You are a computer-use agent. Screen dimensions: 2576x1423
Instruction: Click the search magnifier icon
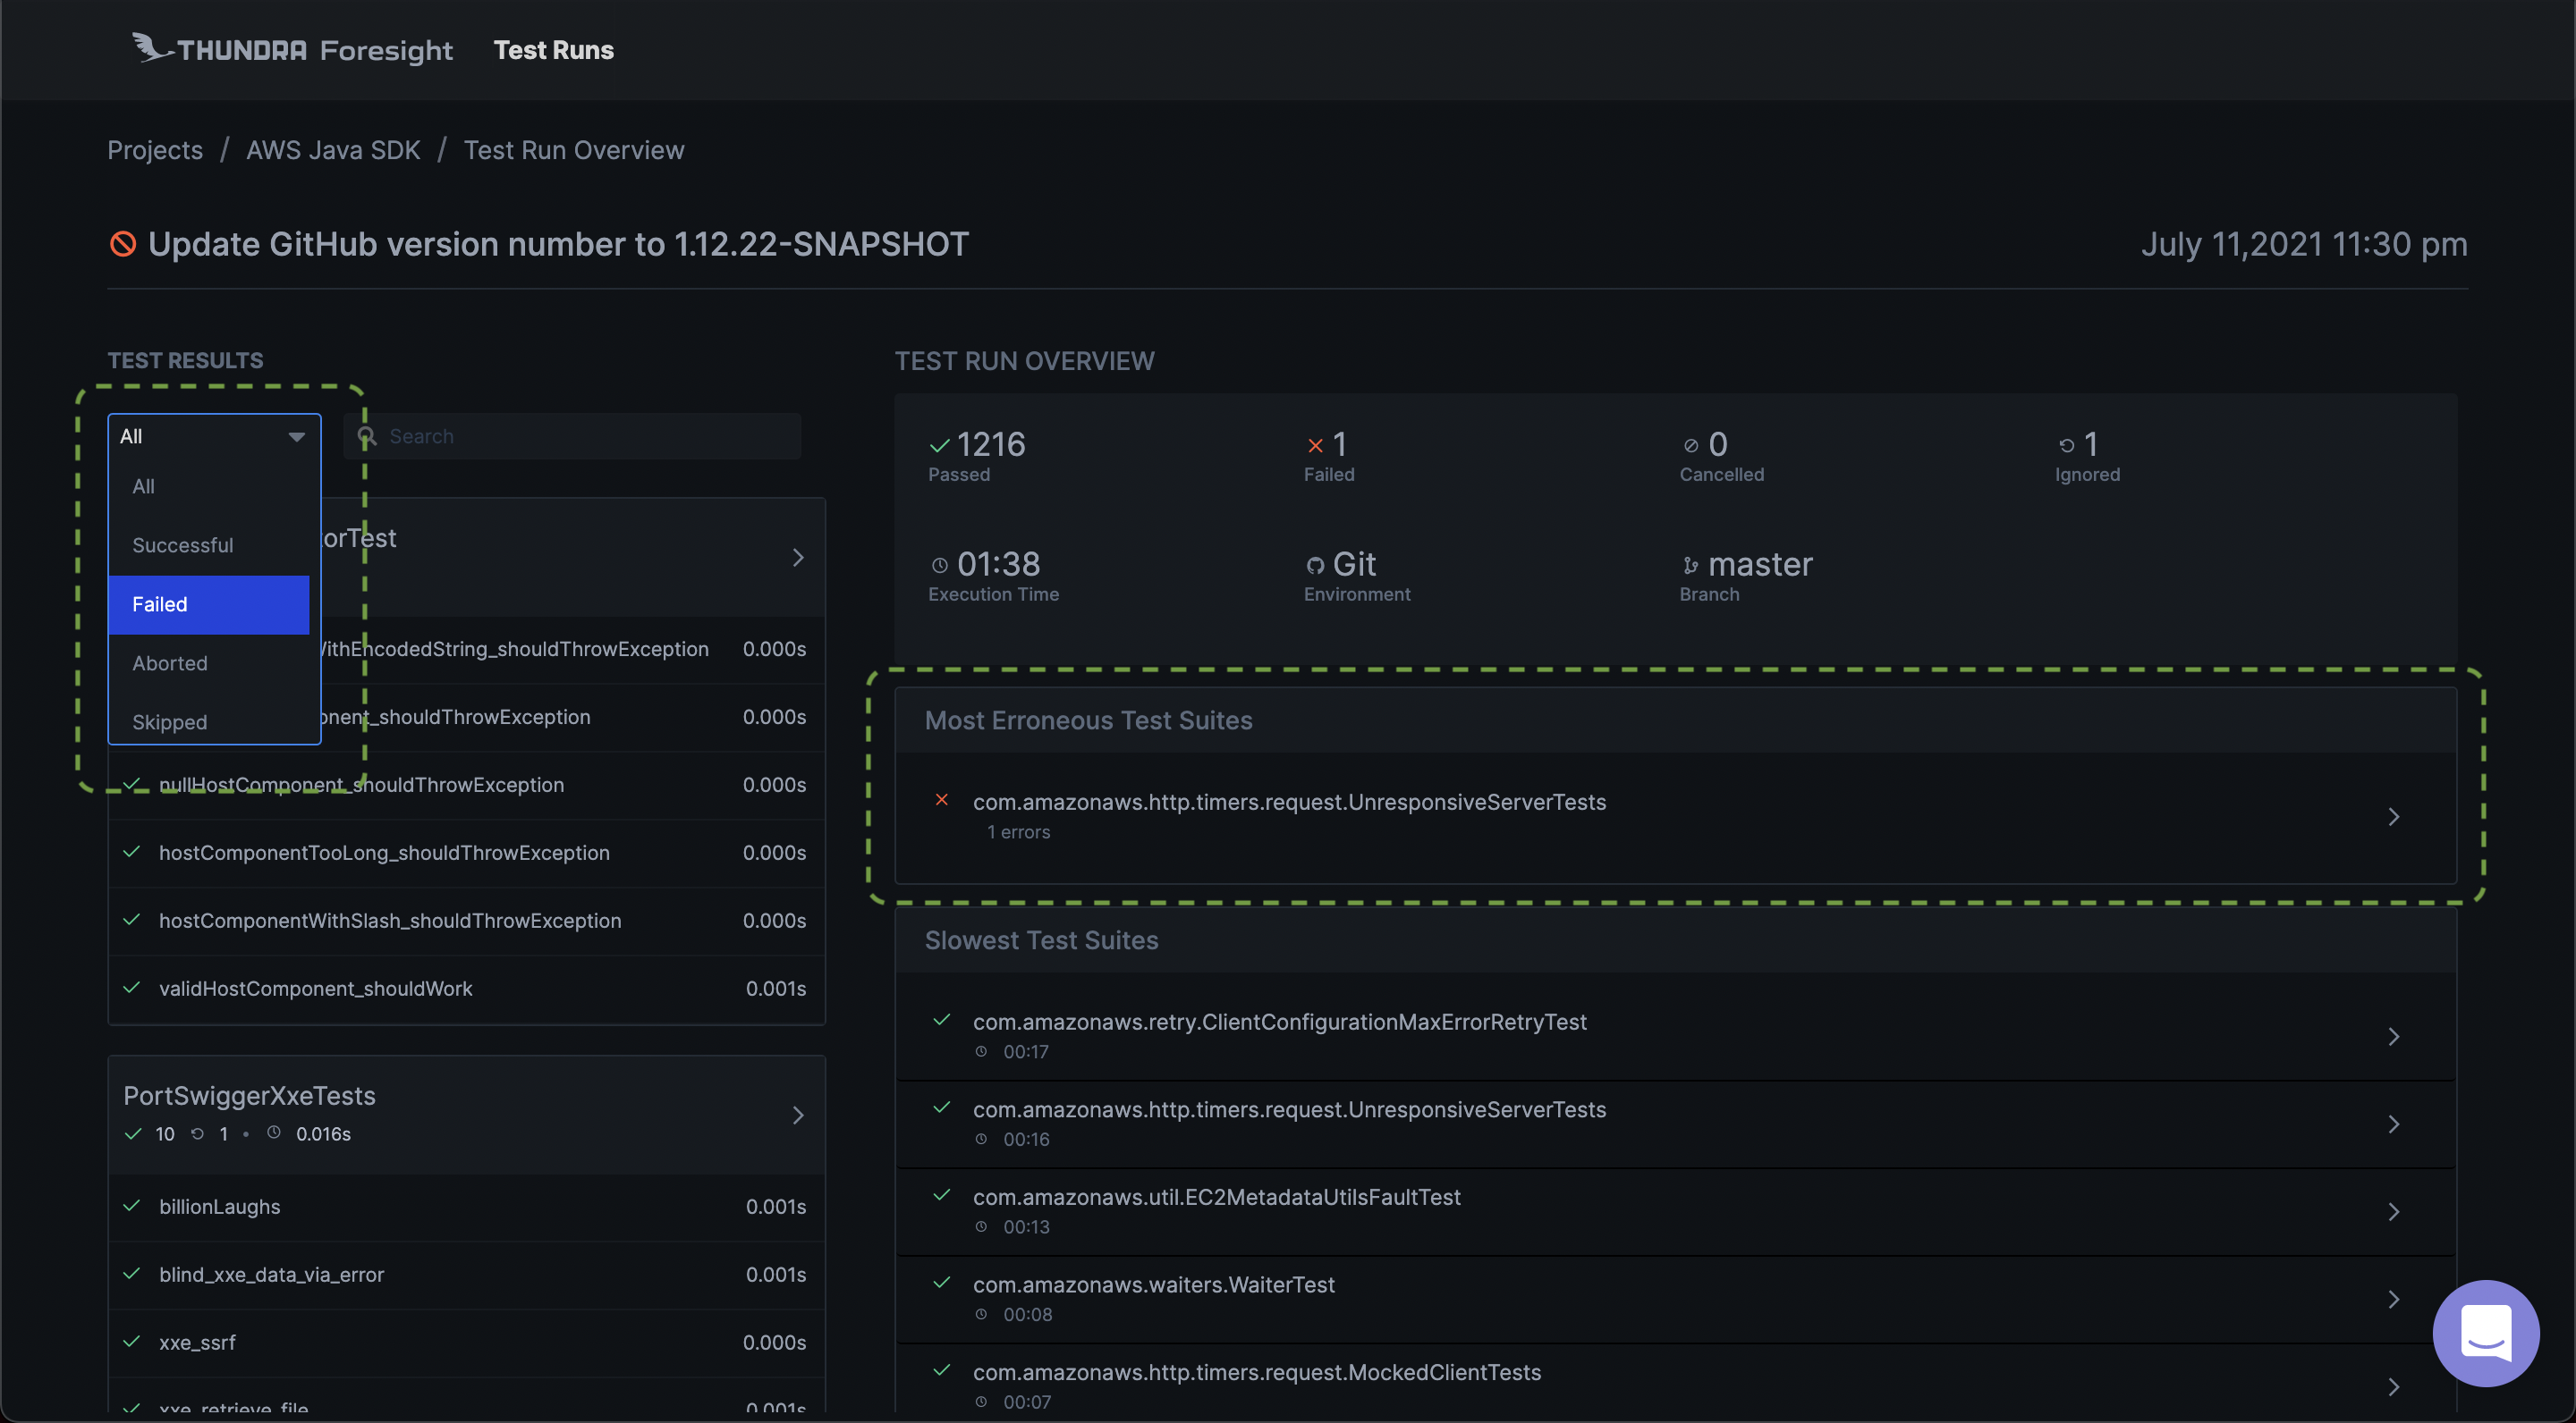coord(367,437)
